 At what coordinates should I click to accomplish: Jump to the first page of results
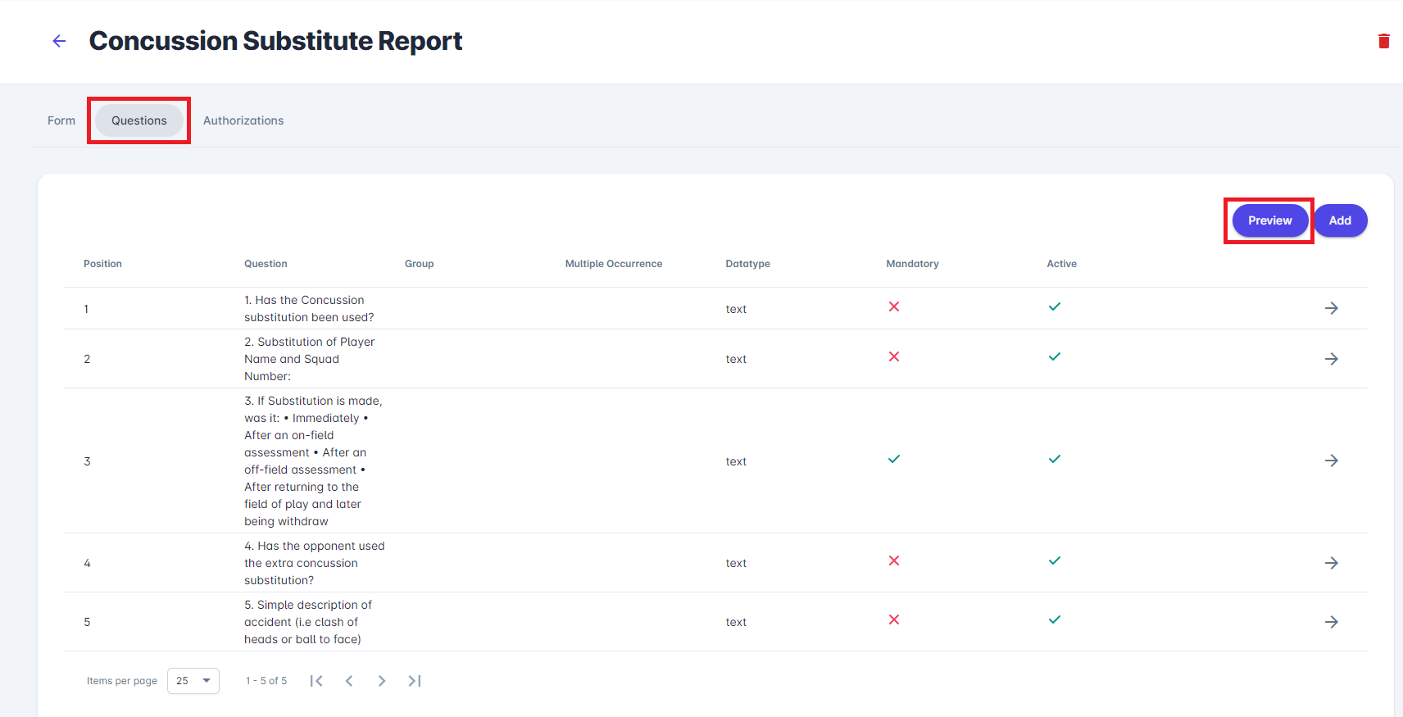point(316,681)
